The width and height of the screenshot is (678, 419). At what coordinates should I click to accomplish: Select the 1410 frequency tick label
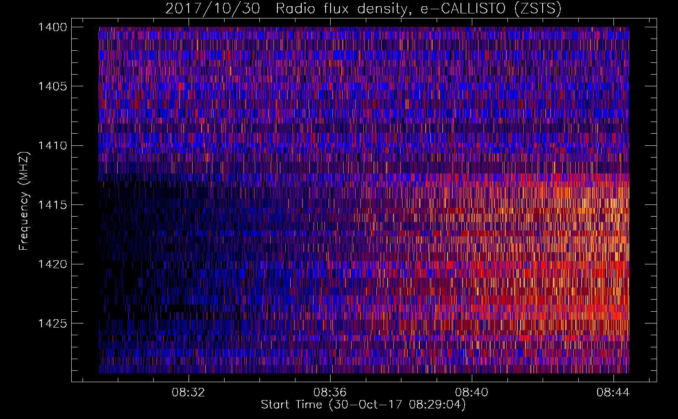52,146
